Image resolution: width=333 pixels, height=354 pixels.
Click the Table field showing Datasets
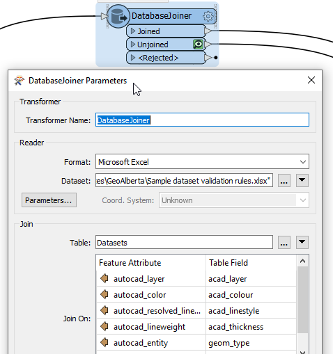tap(184, 243)
